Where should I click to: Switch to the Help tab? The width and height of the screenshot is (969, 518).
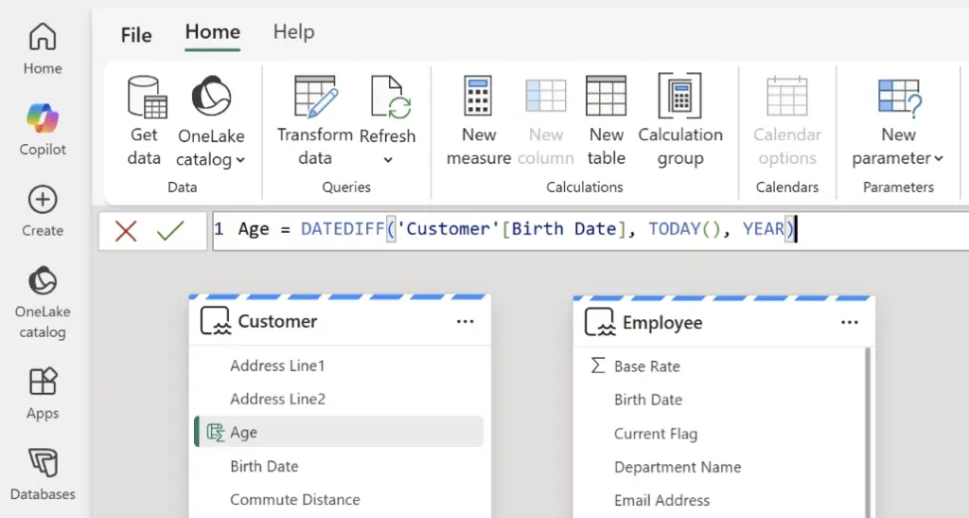click(x=293, y=32)
